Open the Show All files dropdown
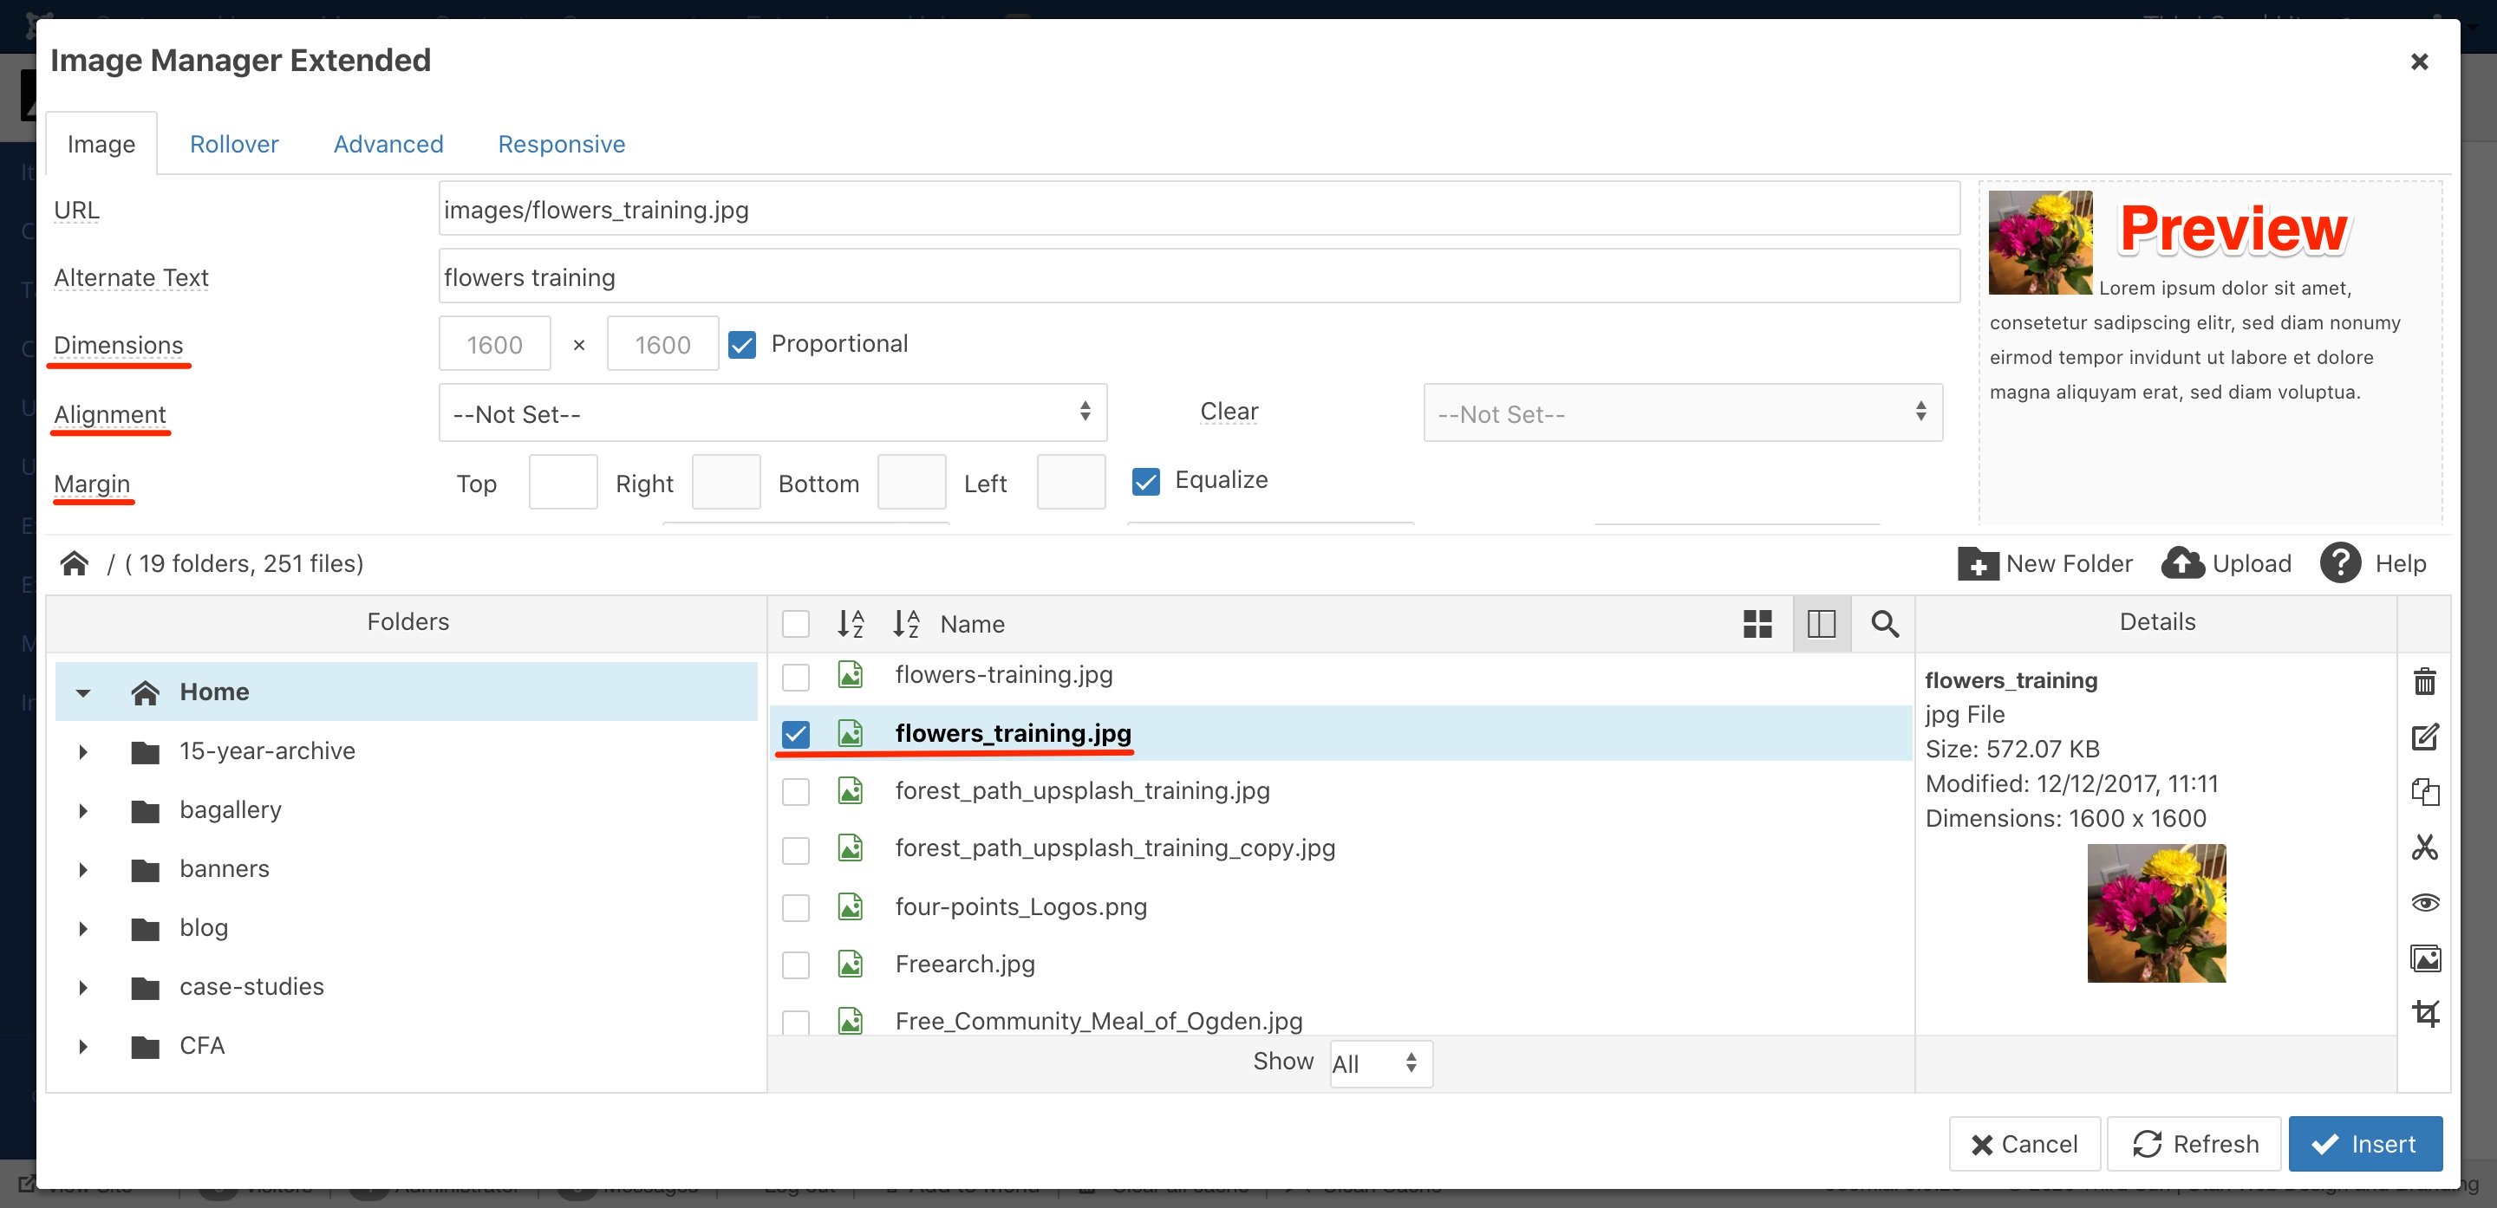This screenshot has width=2497, height=1208. 1379,1063
